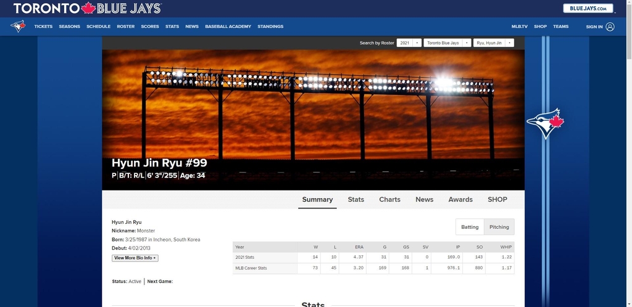Click the Blue Jays bird logo in navbar
The width and height of the screenshot is (632, 307).
[x=19, y=27]
